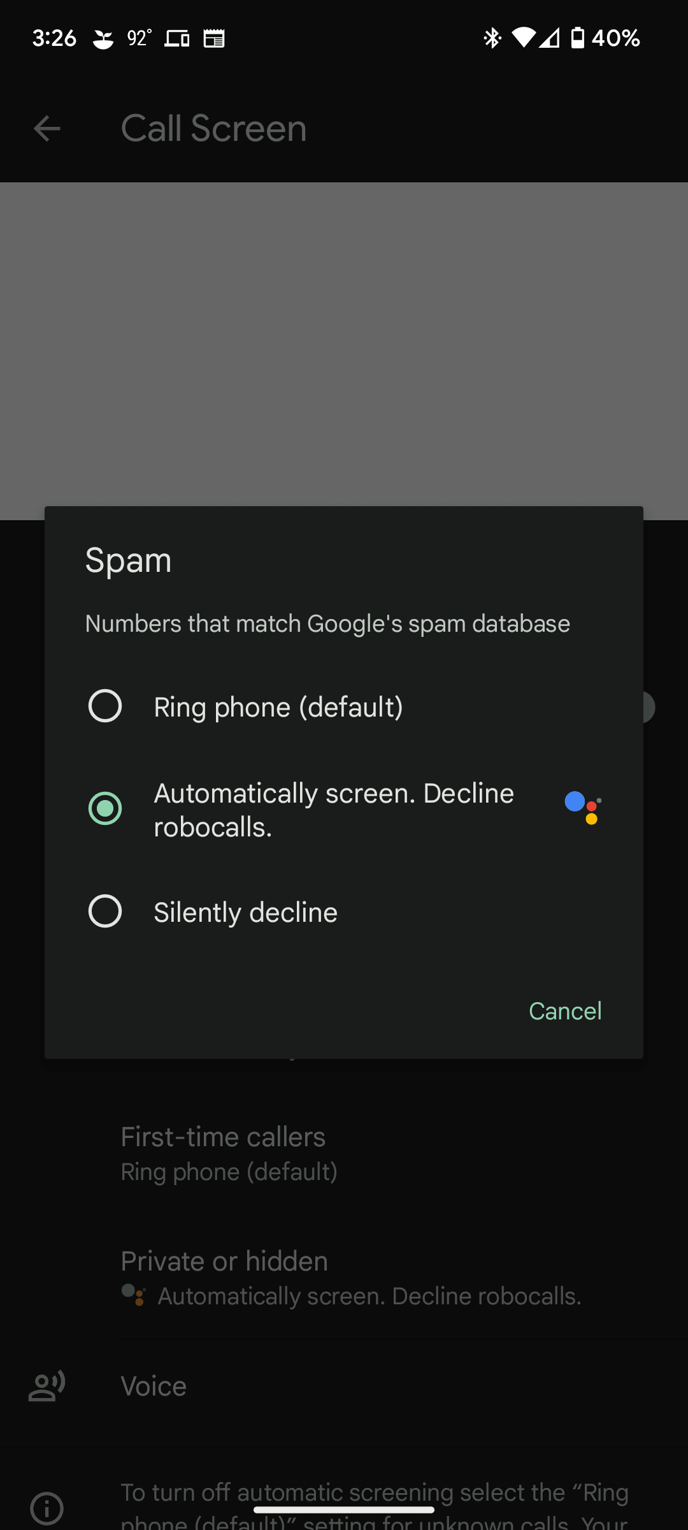Tap the Voice section speaker icon

47,1385
